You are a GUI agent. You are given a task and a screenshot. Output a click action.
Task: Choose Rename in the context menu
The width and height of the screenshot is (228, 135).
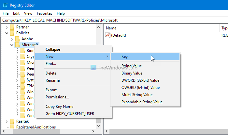click(73, 80)
